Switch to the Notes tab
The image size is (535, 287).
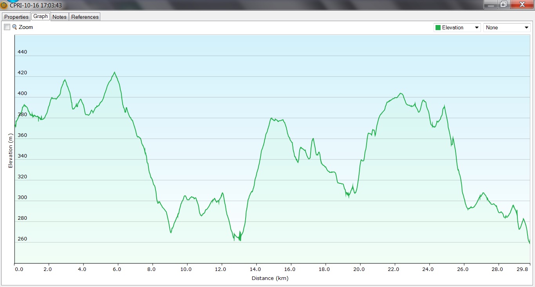click(60, 17)
